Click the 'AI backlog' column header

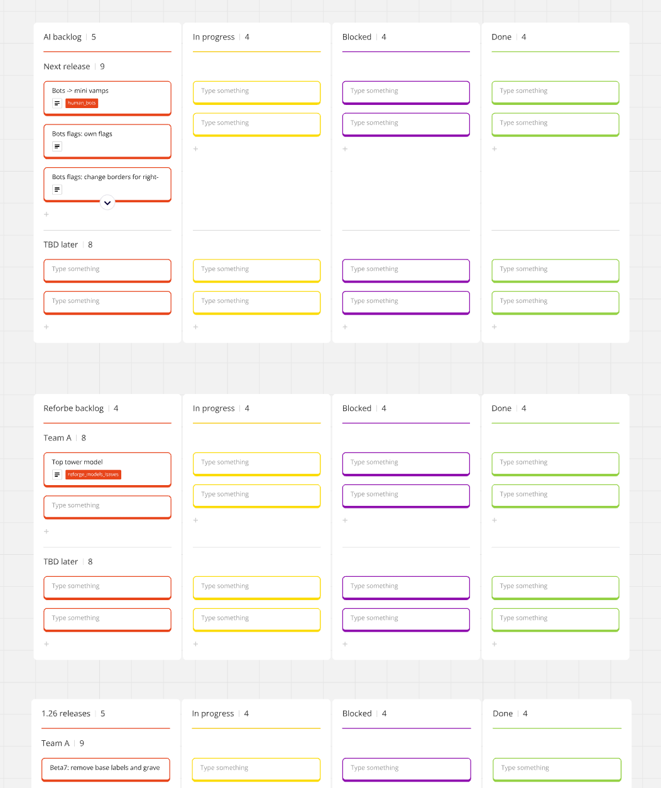[x=62, y=37]
